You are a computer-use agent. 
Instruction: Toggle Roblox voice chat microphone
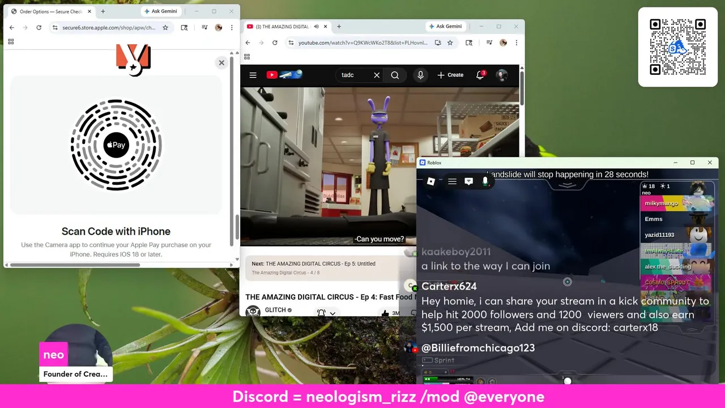point(485,181)
